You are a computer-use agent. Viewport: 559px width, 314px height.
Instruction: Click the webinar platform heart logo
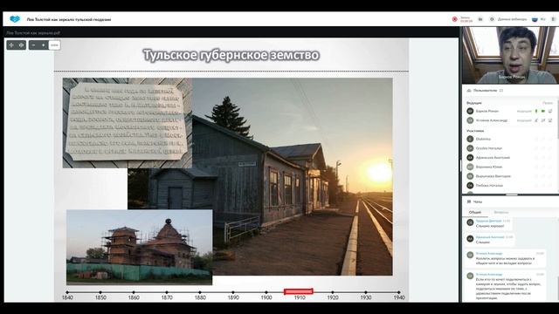click(x=15, y=19)
